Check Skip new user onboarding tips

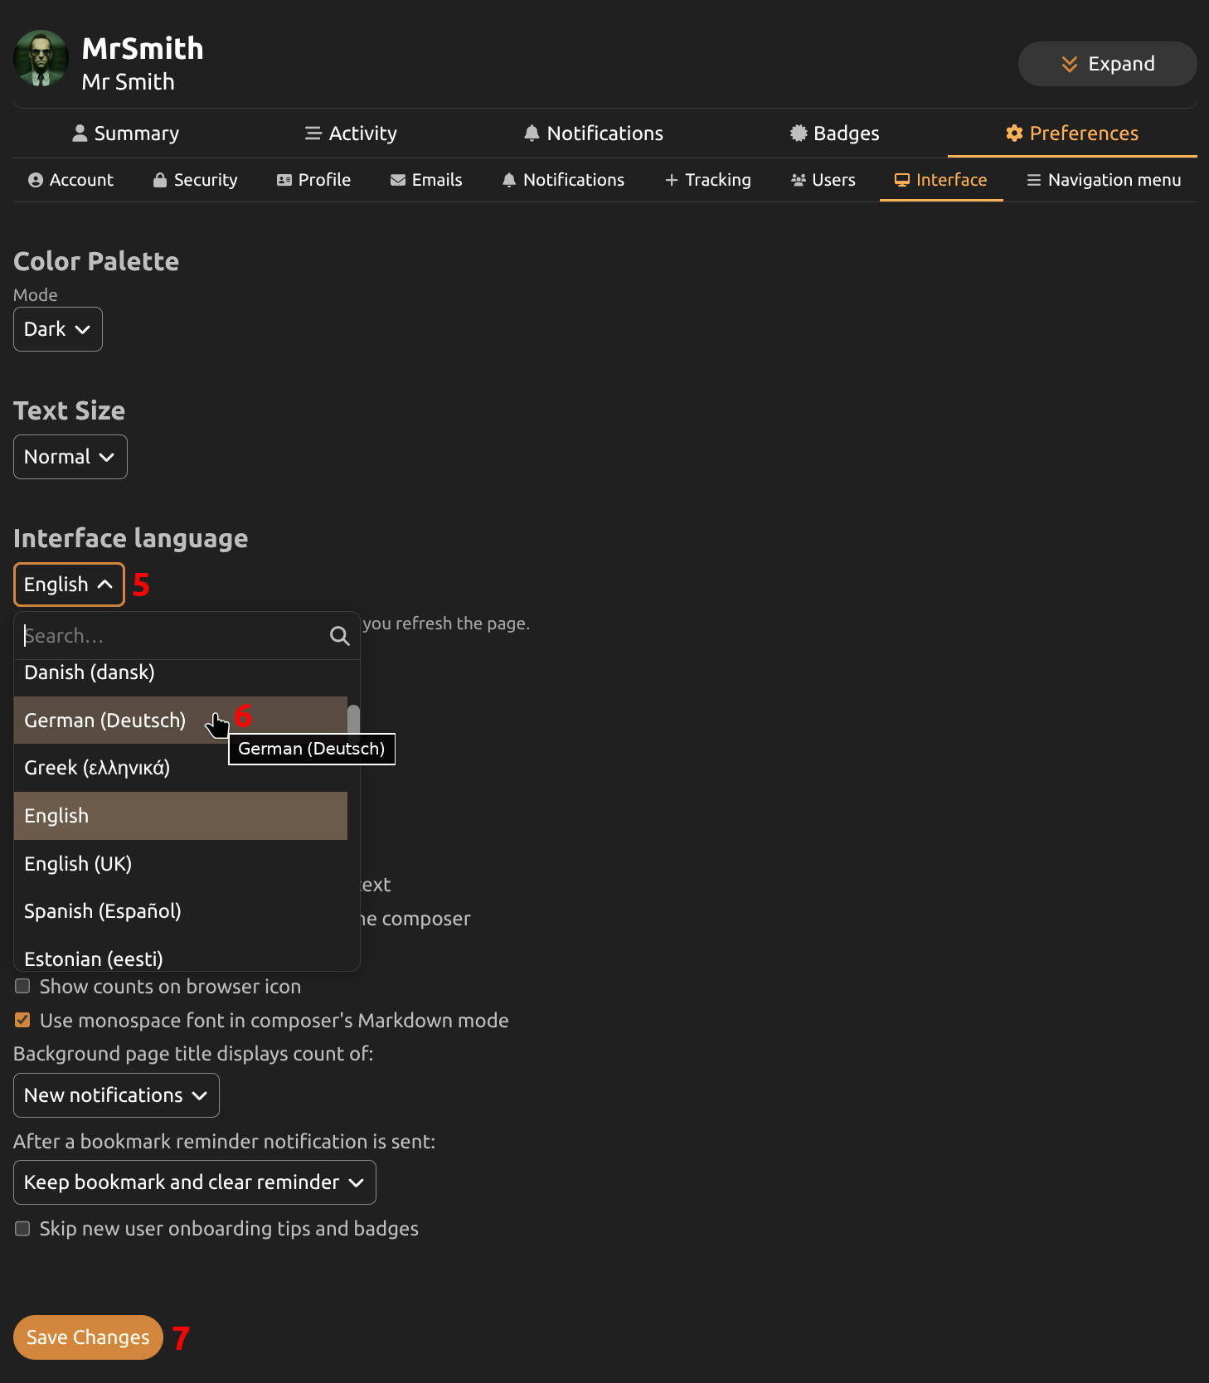coord(22,1228)
